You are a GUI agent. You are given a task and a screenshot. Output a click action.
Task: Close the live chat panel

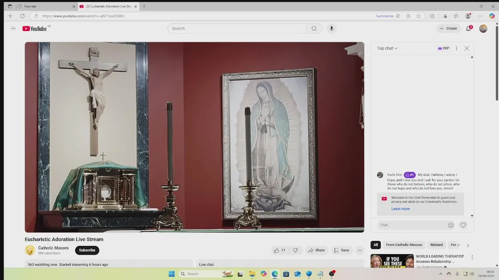(467, 48)
